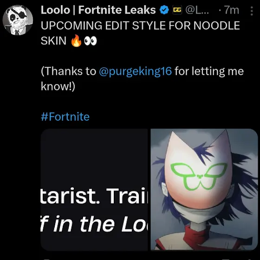This screenshot has height=260, width=260.
Task: Open the #Fortnite hashtag
Action: pos(65,117)
